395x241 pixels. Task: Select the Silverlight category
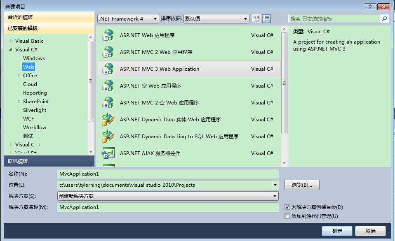coord(35,110)
